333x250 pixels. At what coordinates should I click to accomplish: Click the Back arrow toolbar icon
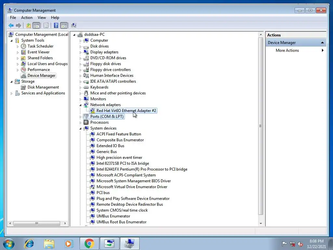(11, 26)
